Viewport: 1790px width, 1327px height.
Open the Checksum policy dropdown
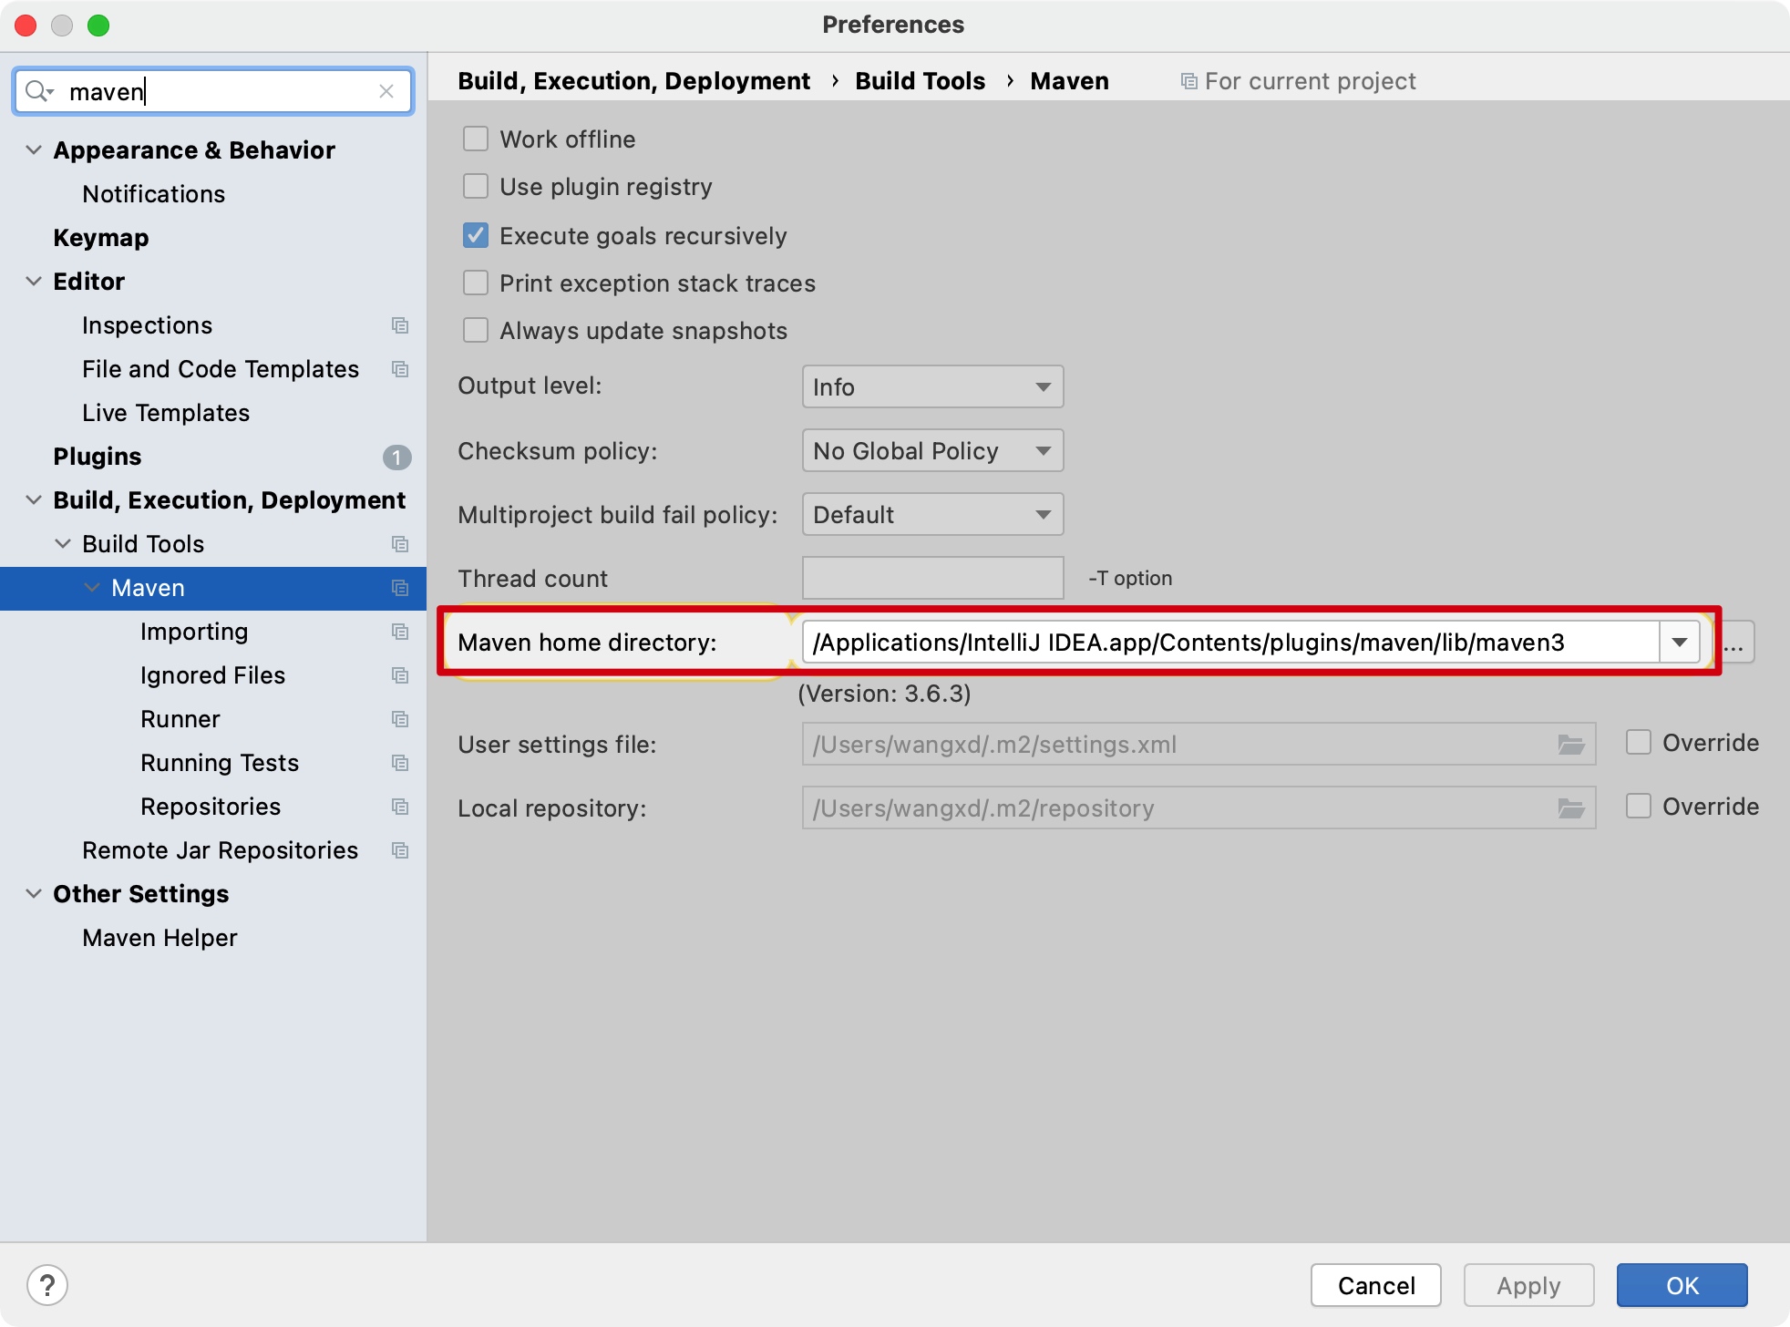932,451
